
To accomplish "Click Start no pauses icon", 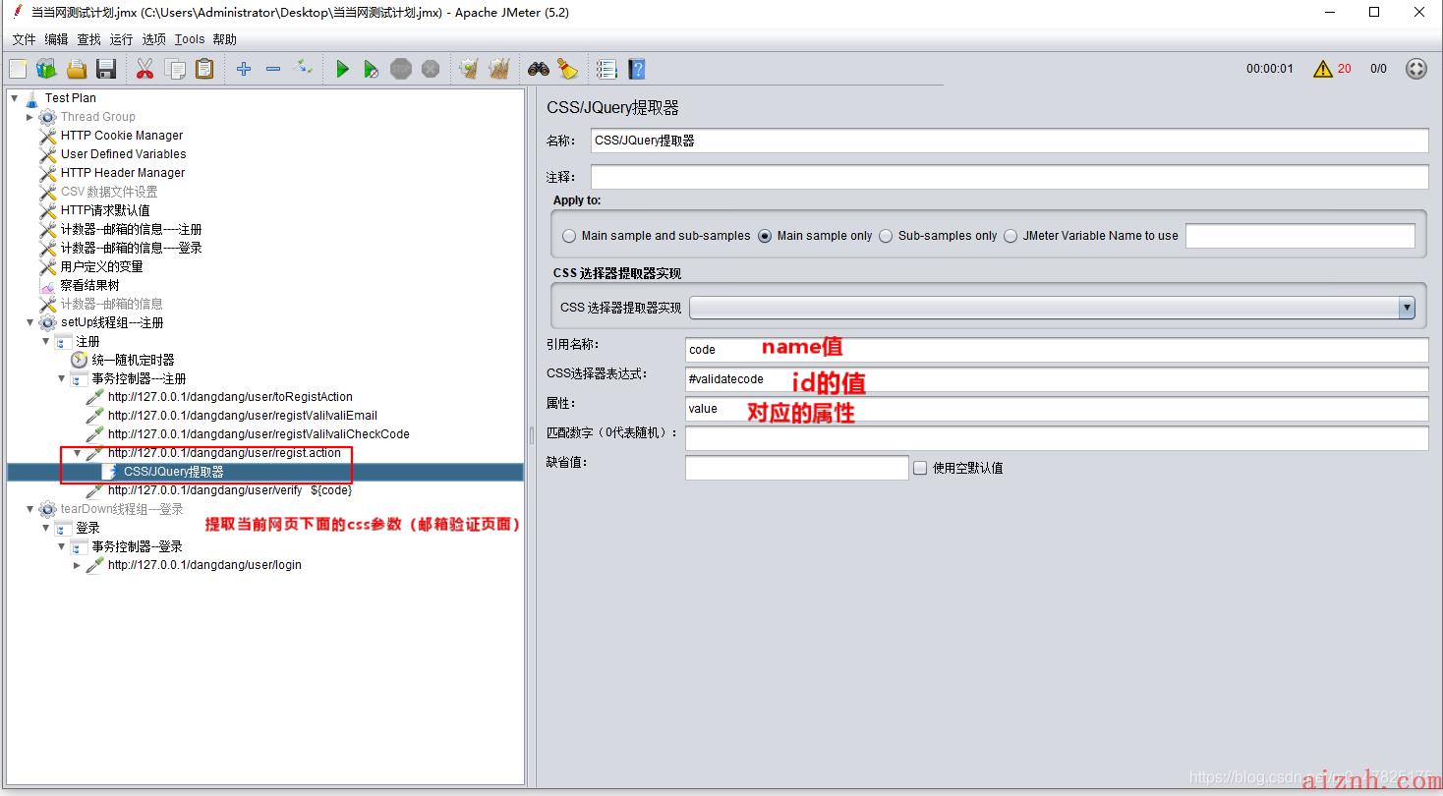I will coord(372,69).
